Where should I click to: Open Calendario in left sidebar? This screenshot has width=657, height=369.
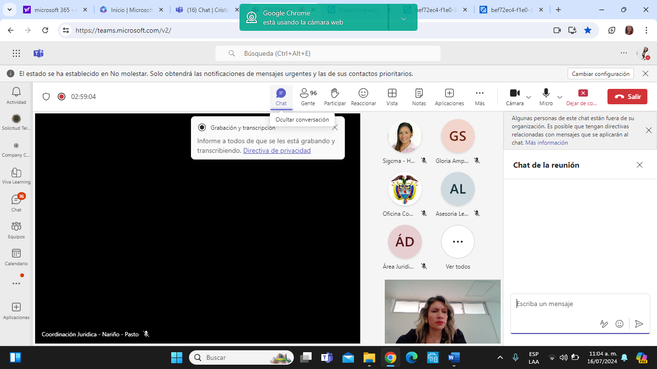tap(16, 257)
